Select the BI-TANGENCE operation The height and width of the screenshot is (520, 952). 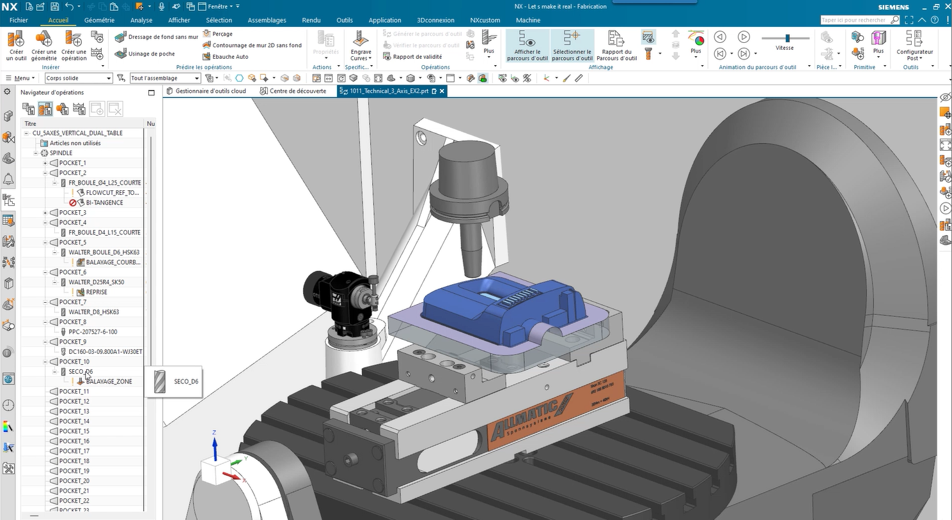pyautogui.click(x=104, y=203)
